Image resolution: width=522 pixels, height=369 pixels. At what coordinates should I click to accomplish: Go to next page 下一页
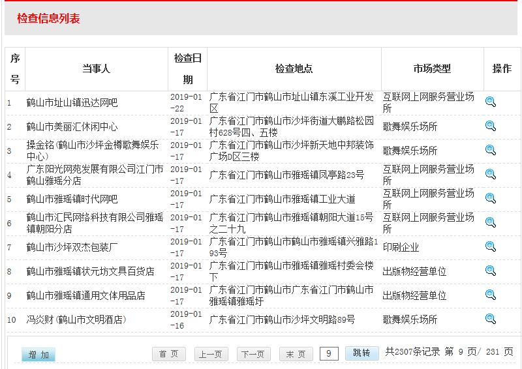pyautogui.click(x=253, y=354)
